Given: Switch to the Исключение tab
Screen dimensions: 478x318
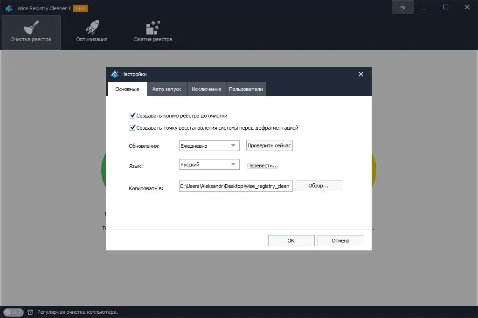Looking at the screenshot, I should 207,89.
